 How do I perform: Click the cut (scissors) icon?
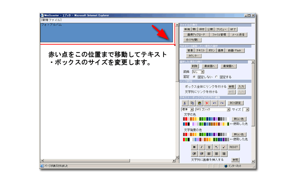[184, 103]
